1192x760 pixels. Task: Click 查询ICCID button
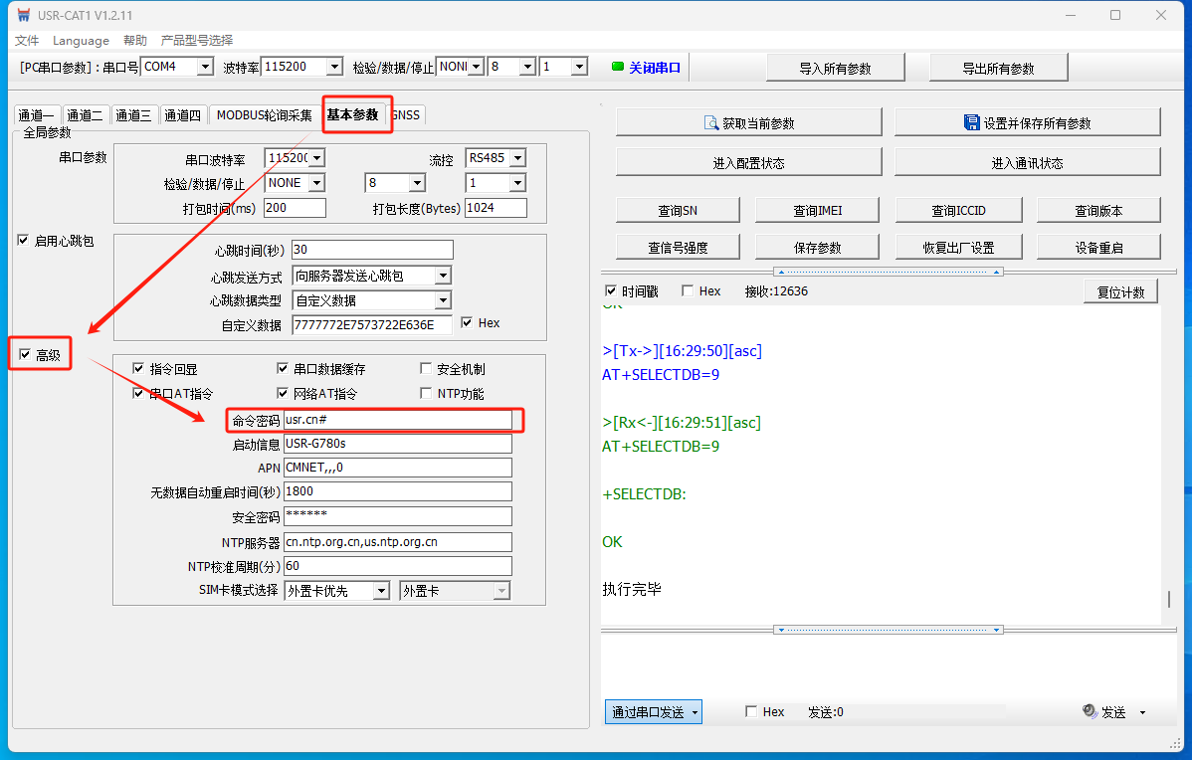click(958, 211)
